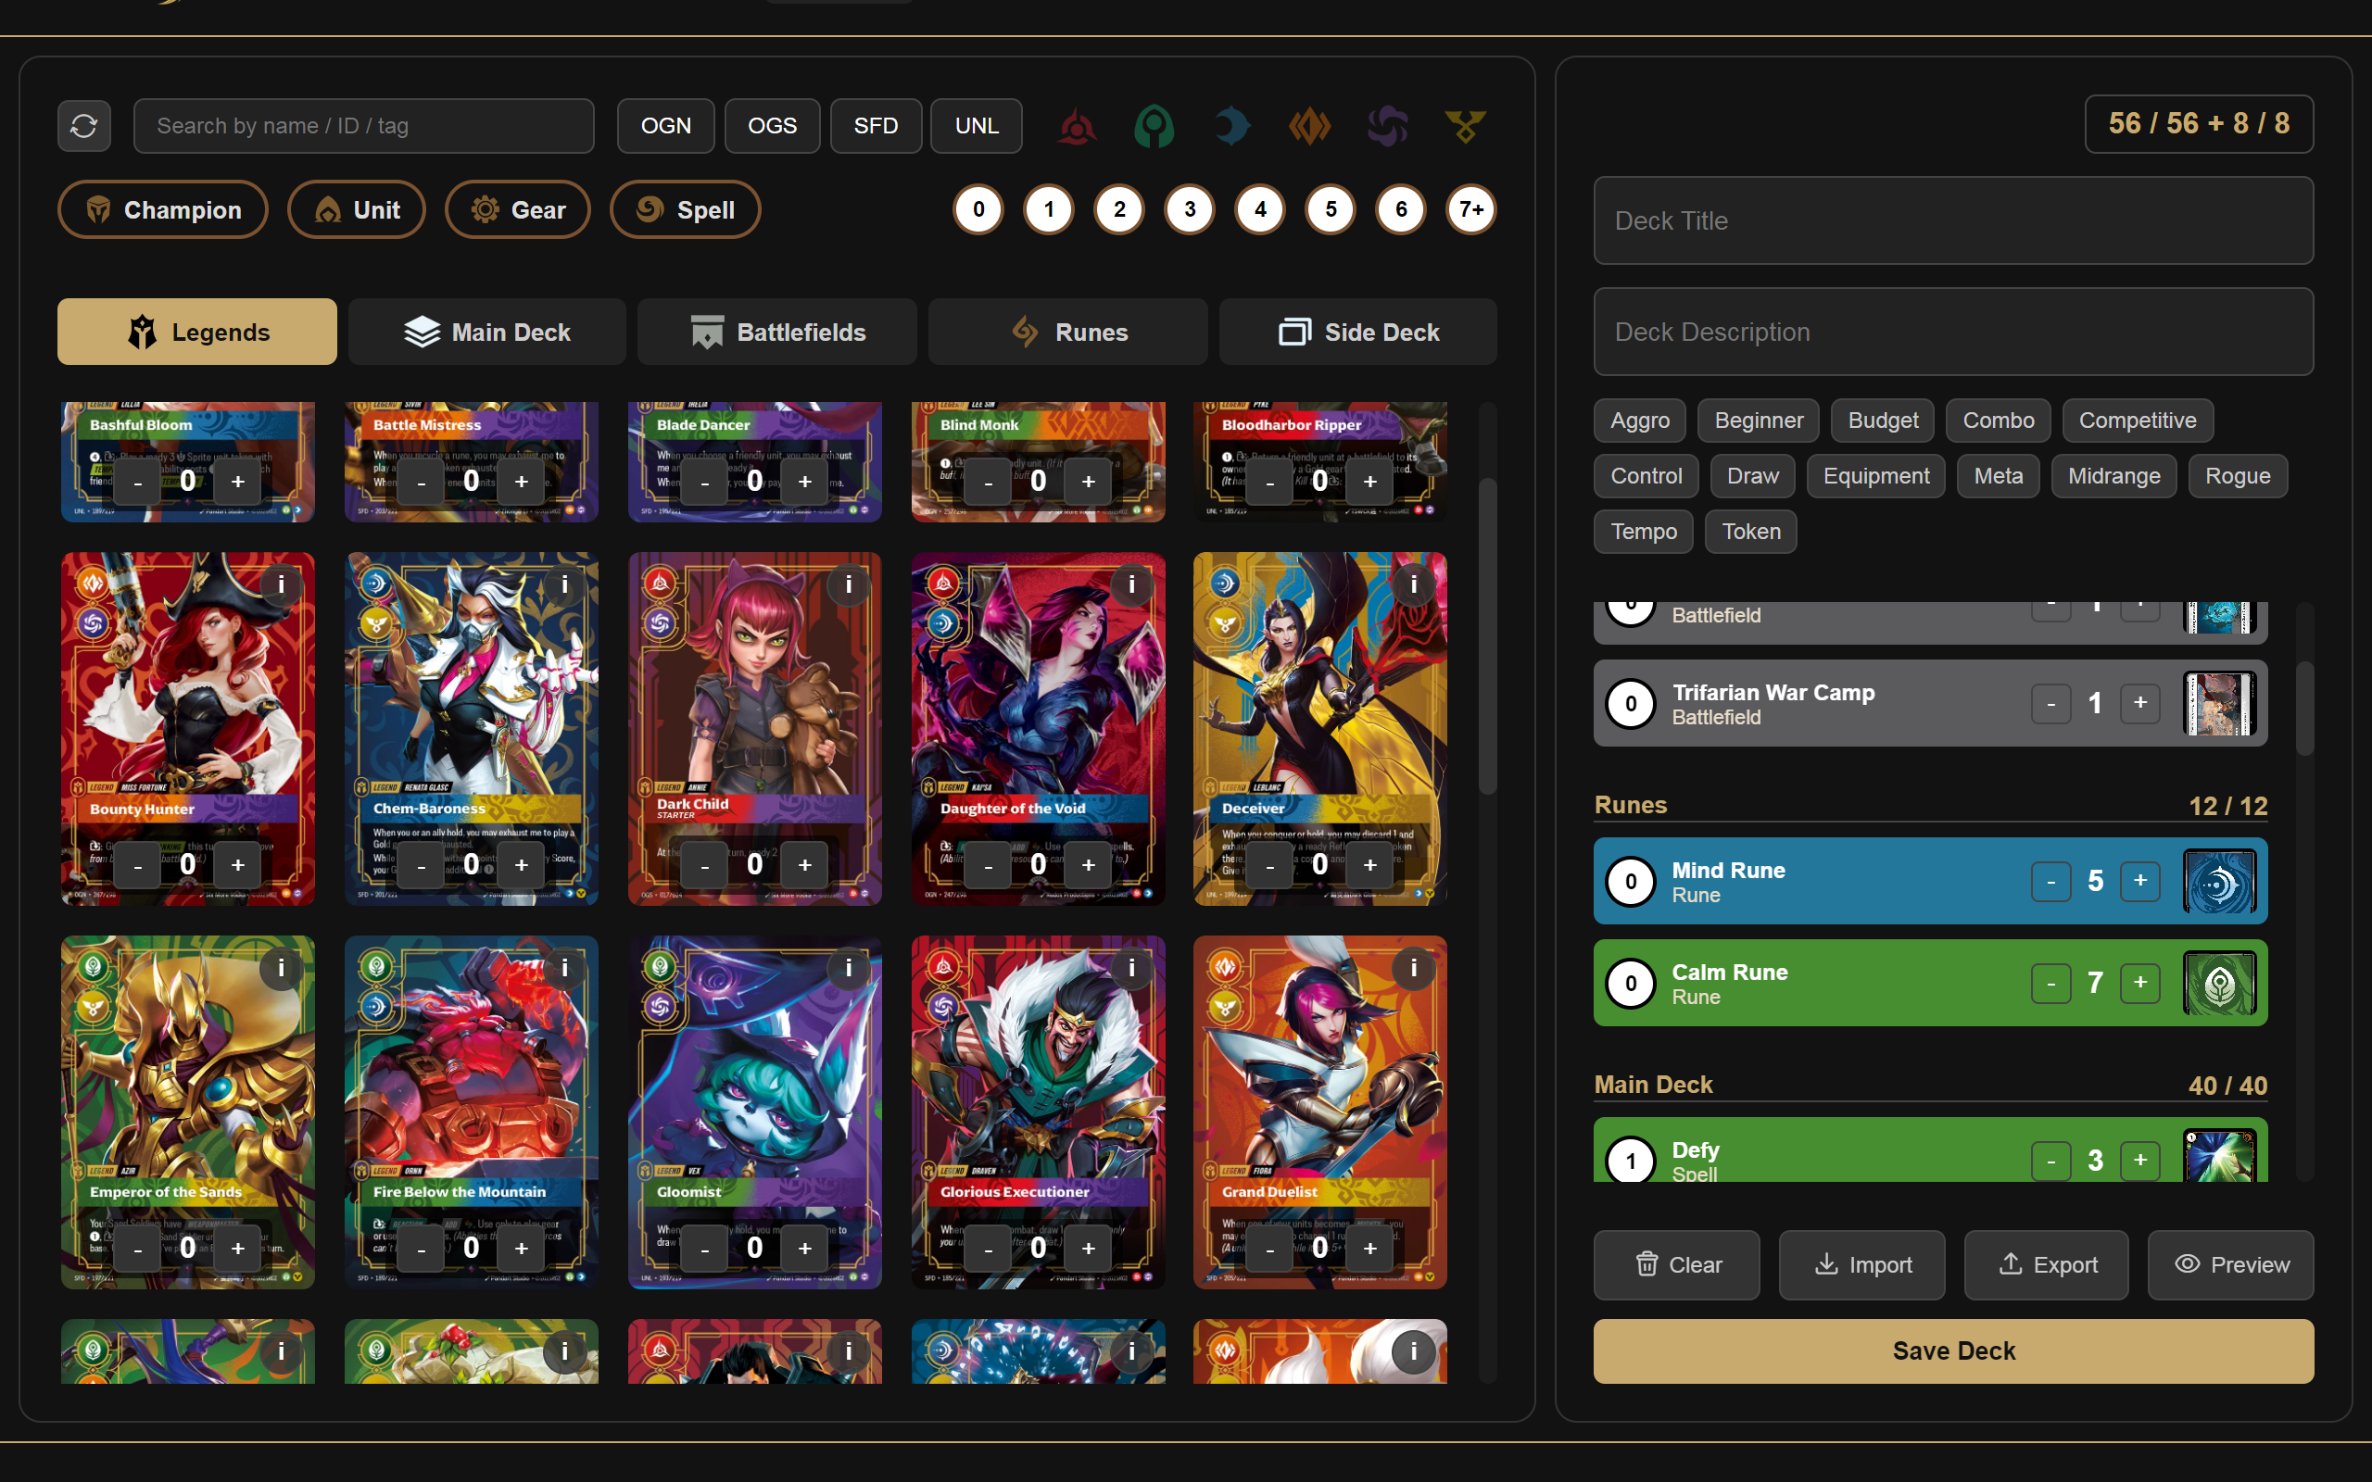Increase Trifarian War Camp count

click(2140, 703)
